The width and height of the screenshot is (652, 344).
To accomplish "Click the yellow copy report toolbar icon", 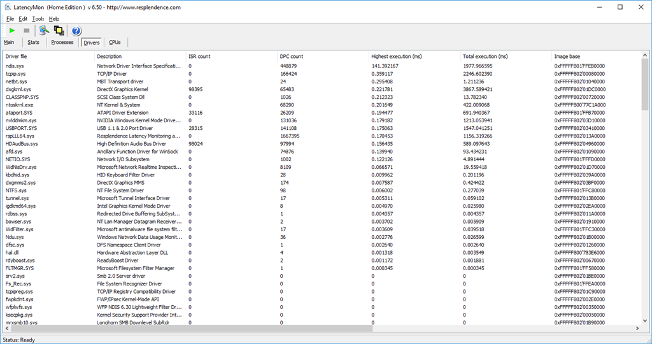I will (x=59, y=31).
